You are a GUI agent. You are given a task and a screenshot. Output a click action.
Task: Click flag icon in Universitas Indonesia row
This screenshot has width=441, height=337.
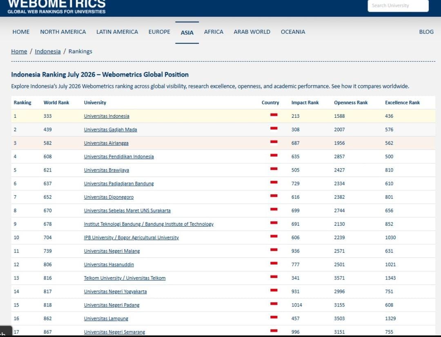tap(274, 115)
